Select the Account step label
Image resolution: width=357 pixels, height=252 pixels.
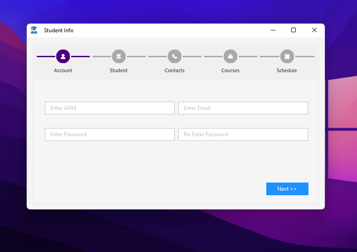click(x=63, y=70)
